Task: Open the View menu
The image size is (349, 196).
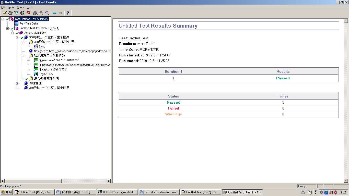Action: pyautogui.click(x=11, y=7)
